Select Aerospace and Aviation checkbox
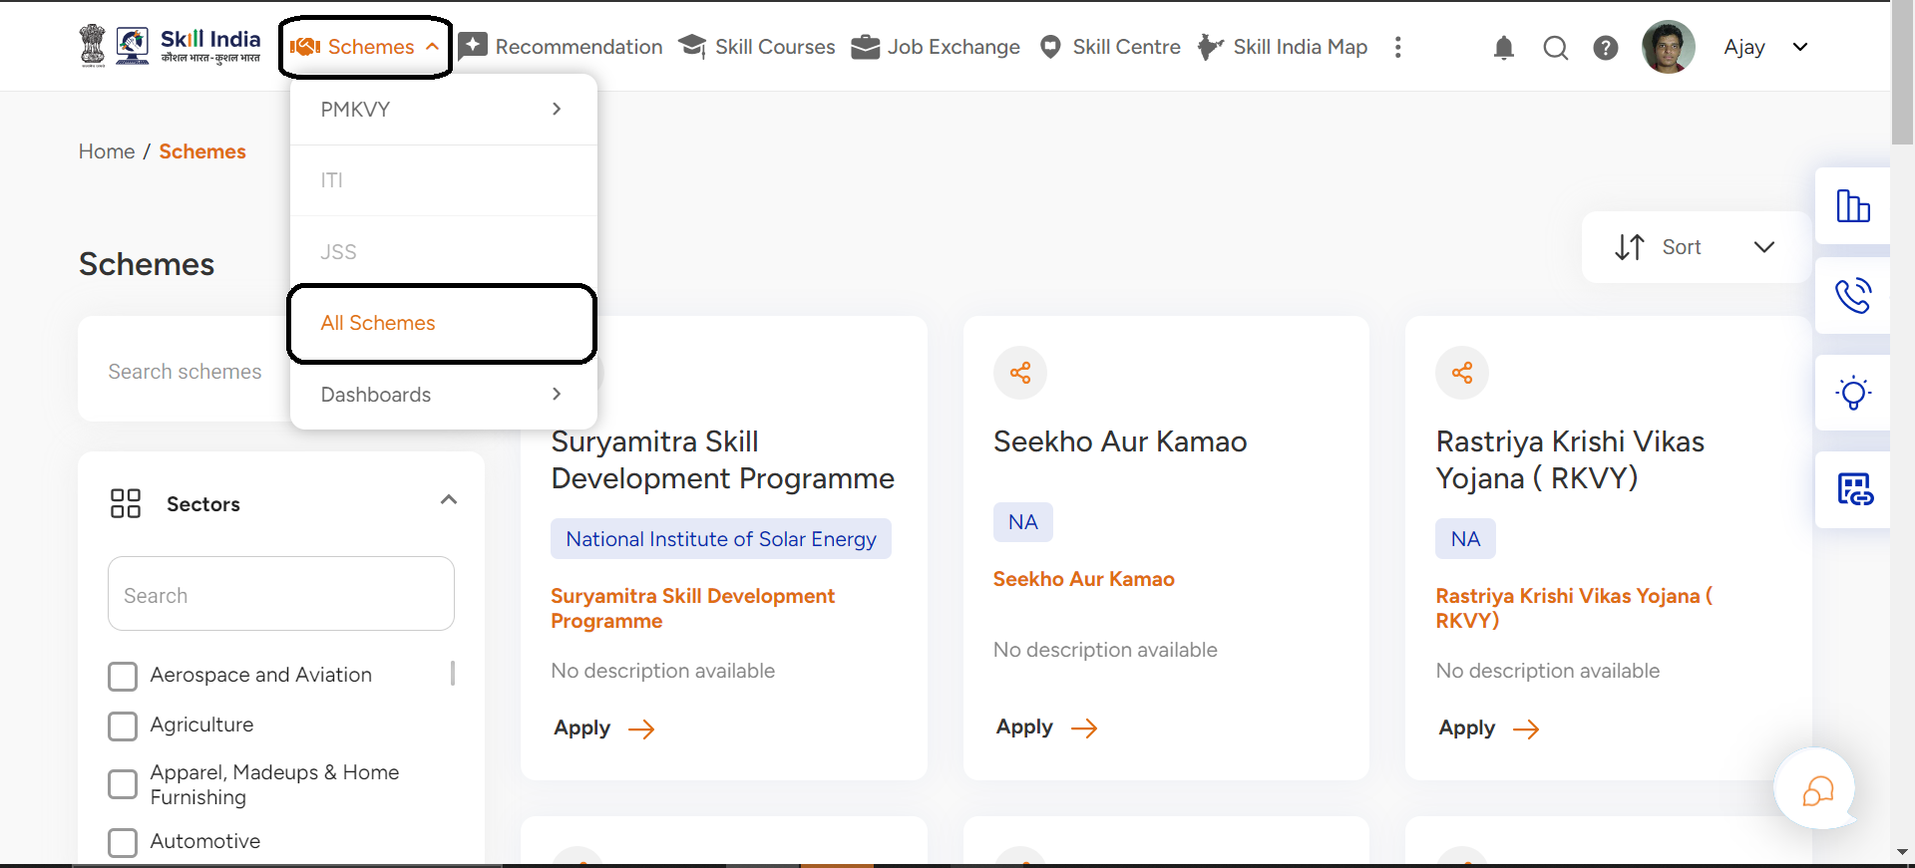This screenshot has width=1915, height=868. [123, 676]
